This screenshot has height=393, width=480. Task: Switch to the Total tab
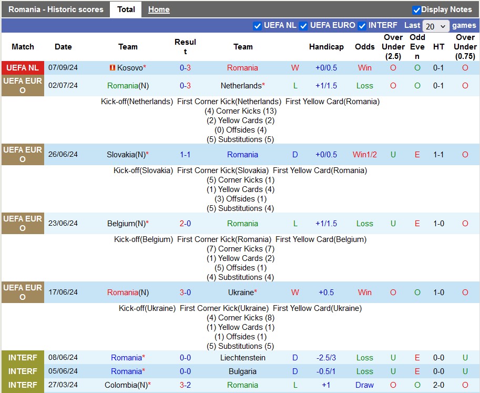[x=126, y=9]
